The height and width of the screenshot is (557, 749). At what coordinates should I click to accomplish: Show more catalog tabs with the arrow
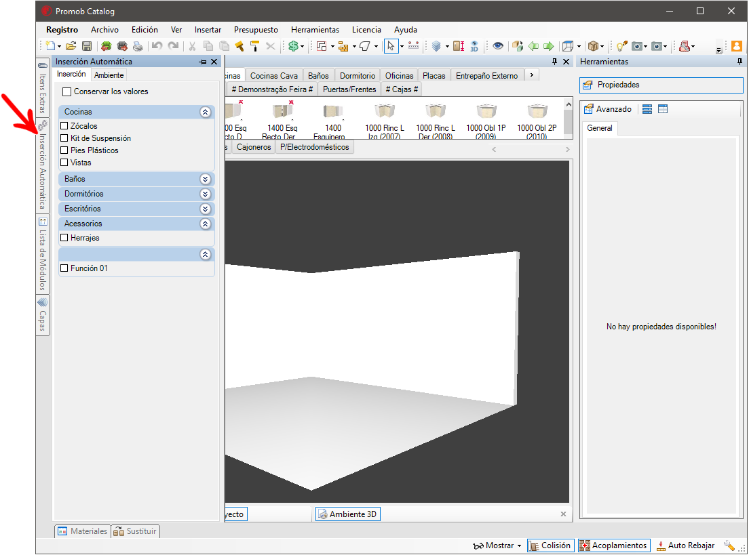532,75
